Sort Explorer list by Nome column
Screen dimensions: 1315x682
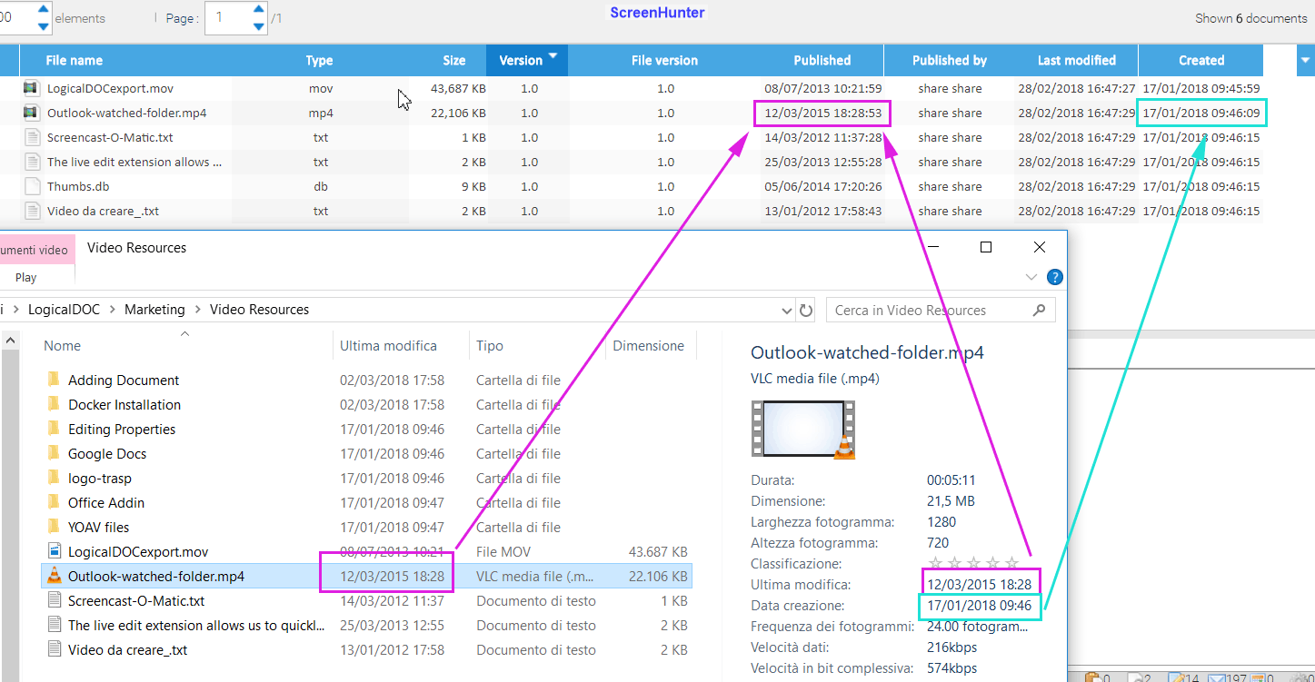tap(63, 346)
